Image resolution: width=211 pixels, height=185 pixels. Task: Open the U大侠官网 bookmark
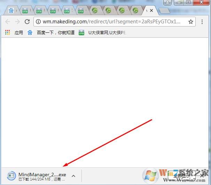[102, 33]
